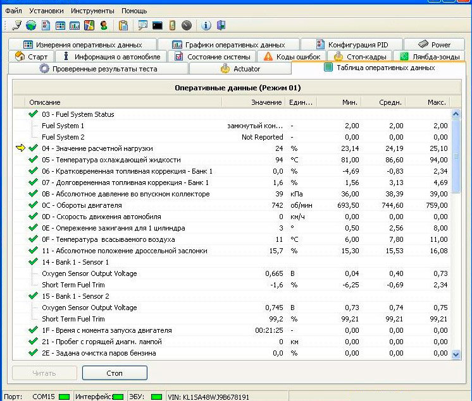Click the disabled Читать button
This screenshot has height=401, width=472.
[44, 373]
